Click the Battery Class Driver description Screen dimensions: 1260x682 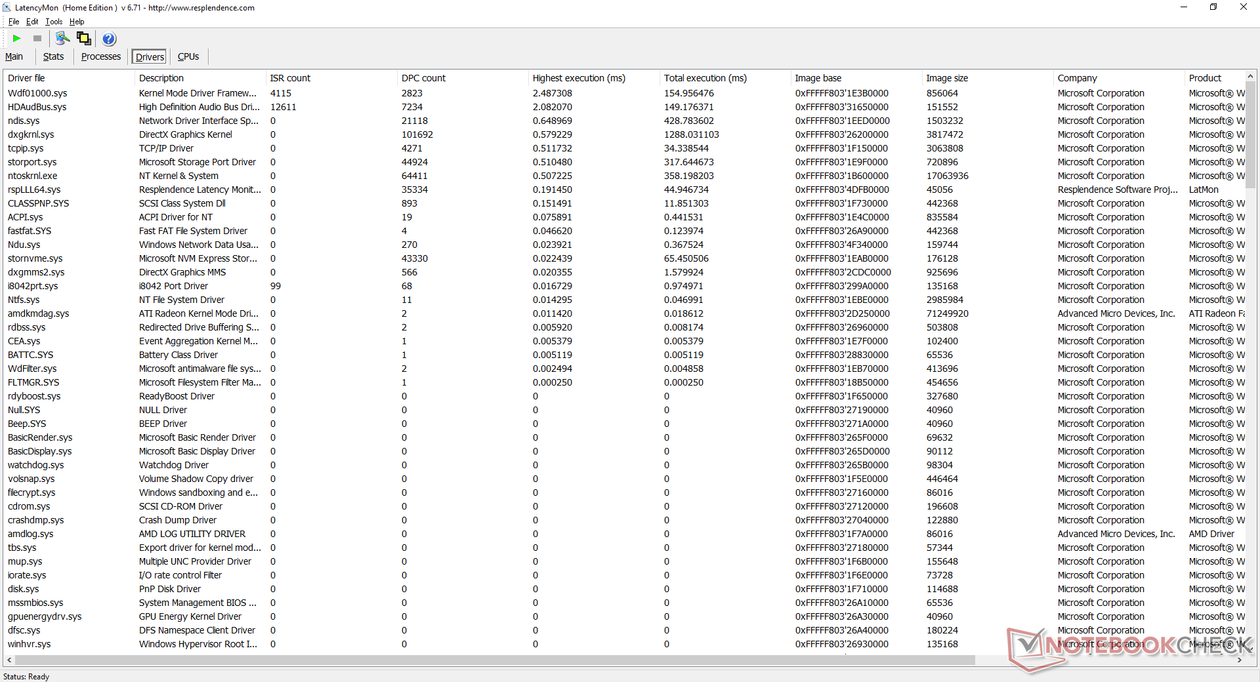pos(178,355)
